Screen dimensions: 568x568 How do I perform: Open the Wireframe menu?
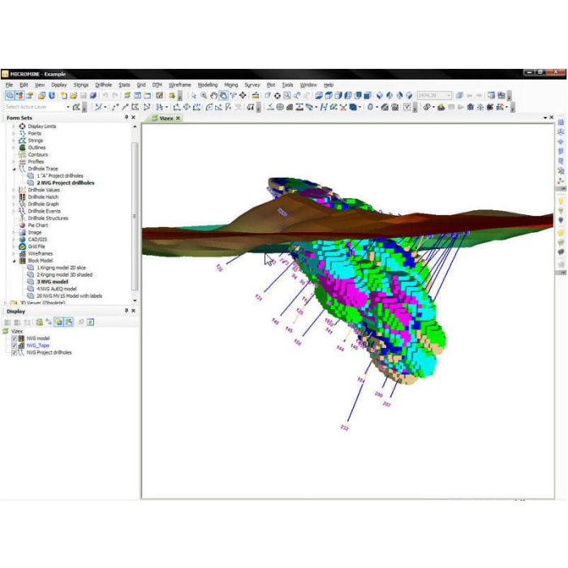click(179, 84)
